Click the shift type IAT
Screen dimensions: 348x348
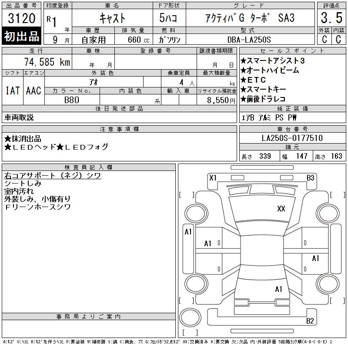[13, 90]
